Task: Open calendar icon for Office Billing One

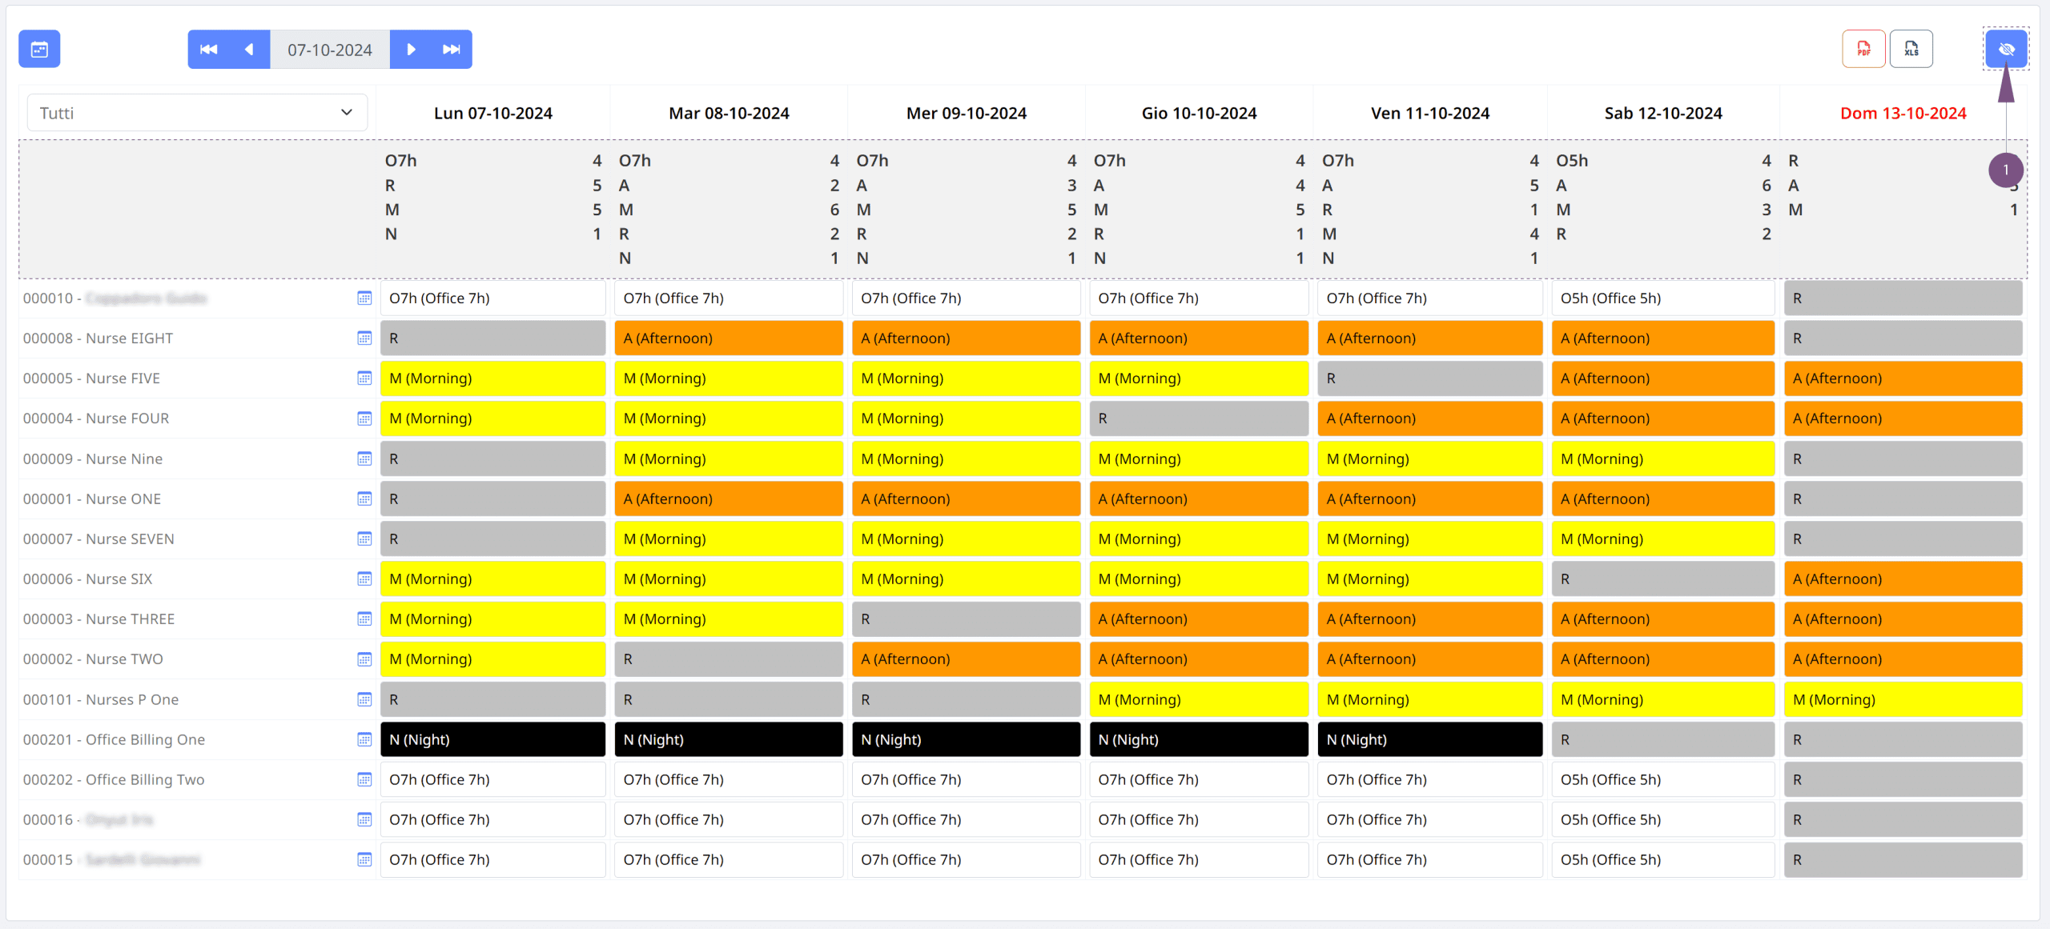Action: coord(364,739)
